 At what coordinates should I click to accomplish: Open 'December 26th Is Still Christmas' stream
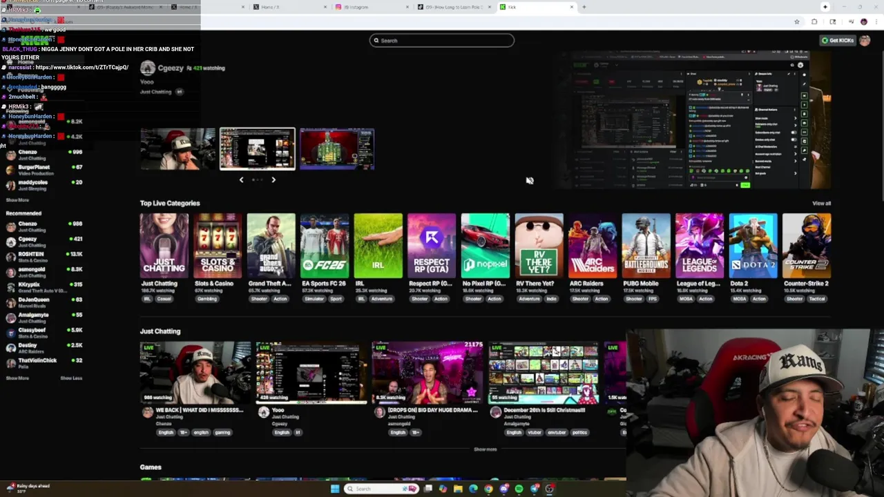[544, 372]
